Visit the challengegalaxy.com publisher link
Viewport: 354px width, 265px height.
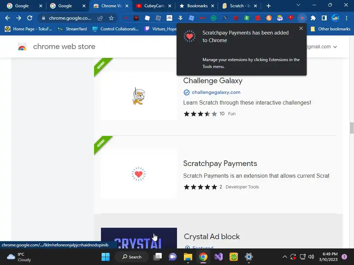216,92
